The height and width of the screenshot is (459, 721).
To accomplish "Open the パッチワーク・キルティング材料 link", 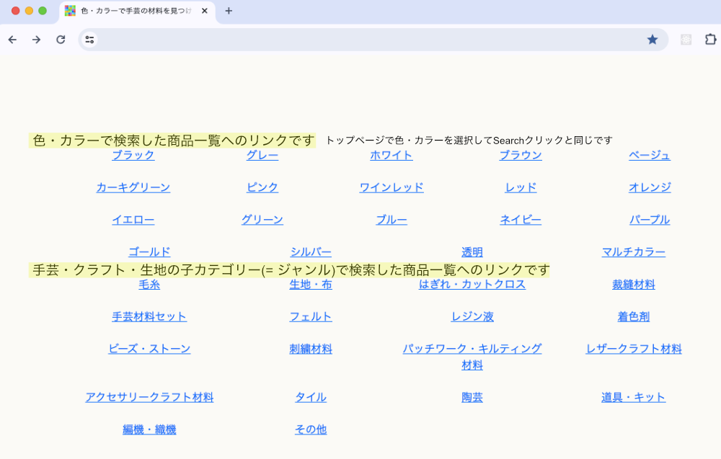I will point(472,357).
